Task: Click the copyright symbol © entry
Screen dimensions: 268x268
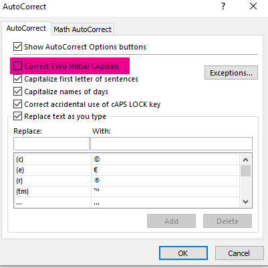Action: click(97, 160)
